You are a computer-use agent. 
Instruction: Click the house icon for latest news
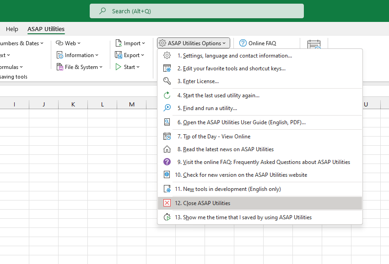point(167,149)
